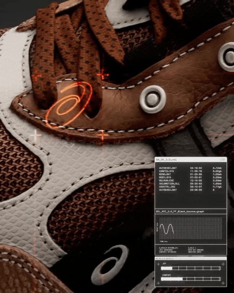Click the date 12-14-55
Screen dimensions: 234x293
click(x=196, y=181)
